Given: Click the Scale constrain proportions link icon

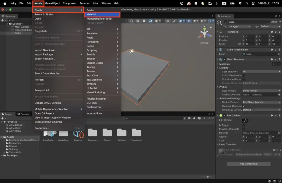Looking at the screenshot, I should [239, 44].
